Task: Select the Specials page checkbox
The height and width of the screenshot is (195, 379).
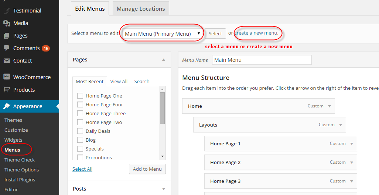Action: tap(80, 149)
